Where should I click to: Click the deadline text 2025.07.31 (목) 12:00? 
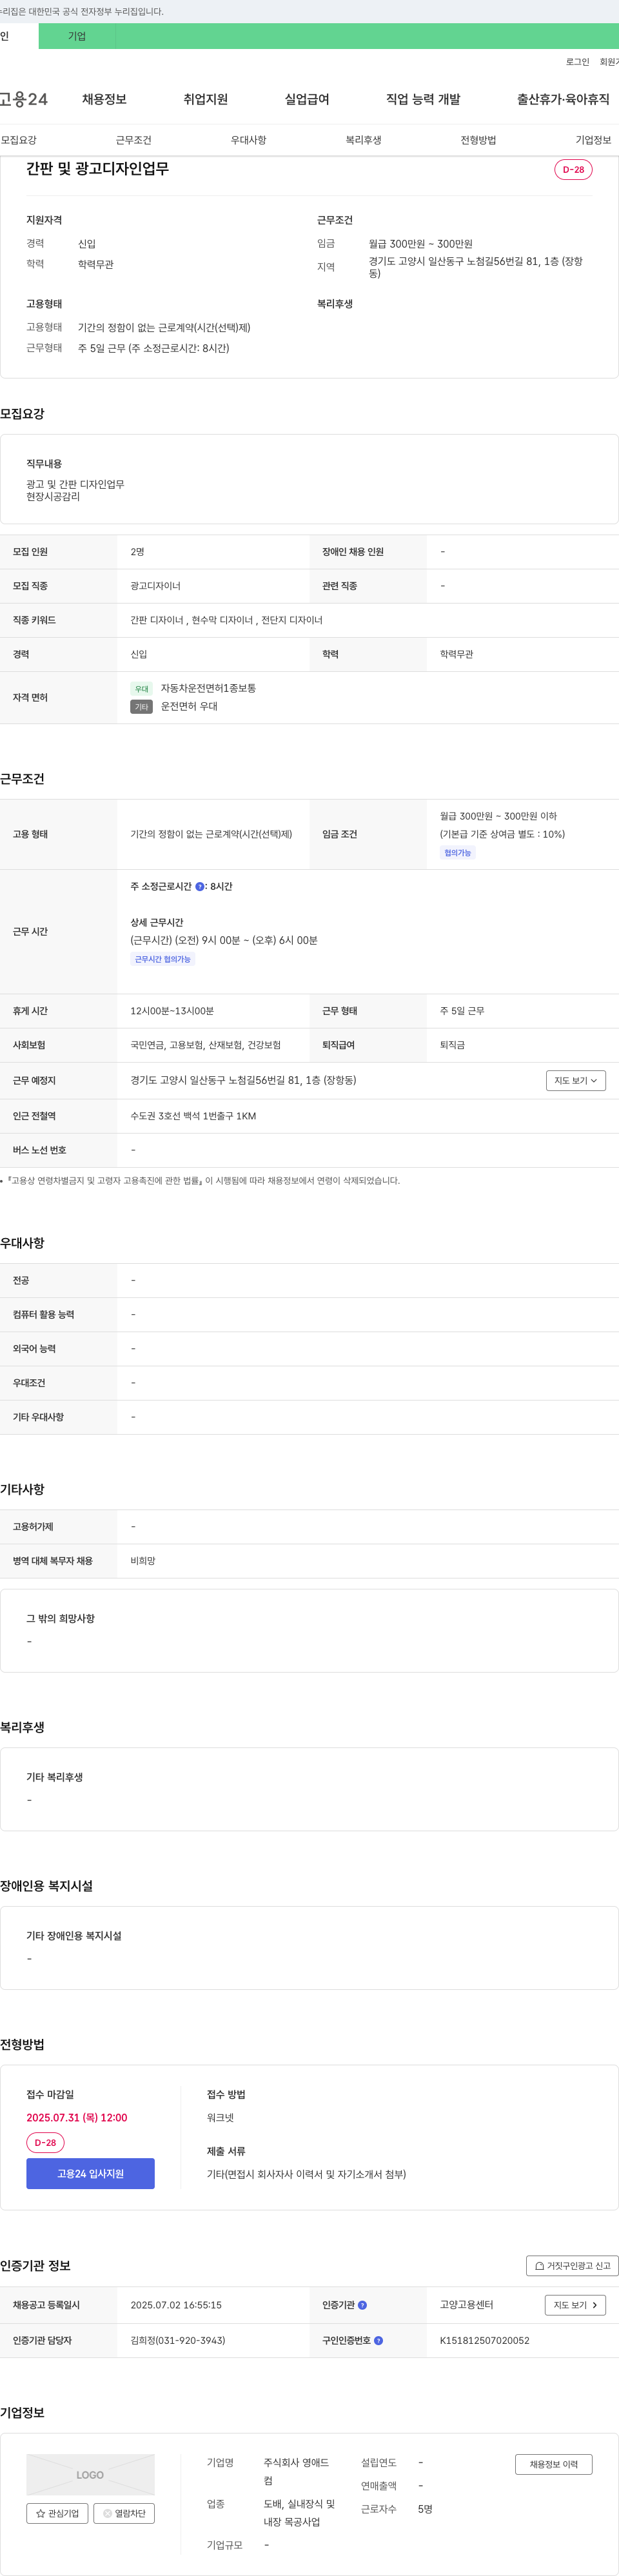tap(77, 2117)
